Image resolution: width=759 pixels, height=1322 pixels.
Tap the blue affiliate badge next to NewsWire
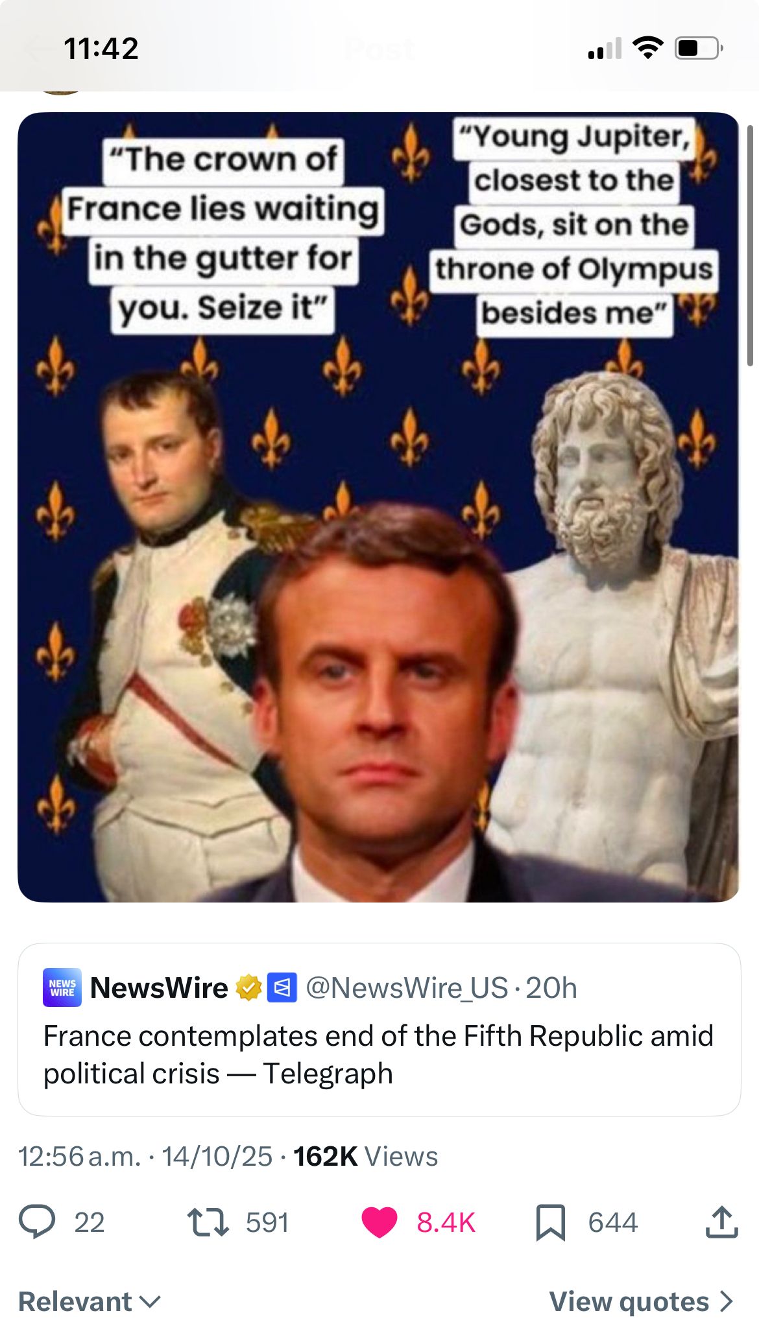click(282, 987)
